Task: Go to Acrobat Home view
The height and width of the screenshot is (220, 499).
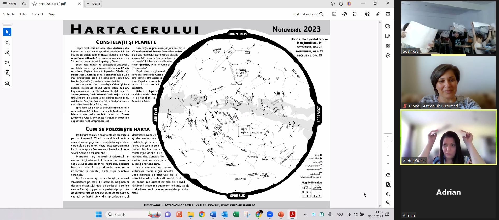Action: (24, 4)
